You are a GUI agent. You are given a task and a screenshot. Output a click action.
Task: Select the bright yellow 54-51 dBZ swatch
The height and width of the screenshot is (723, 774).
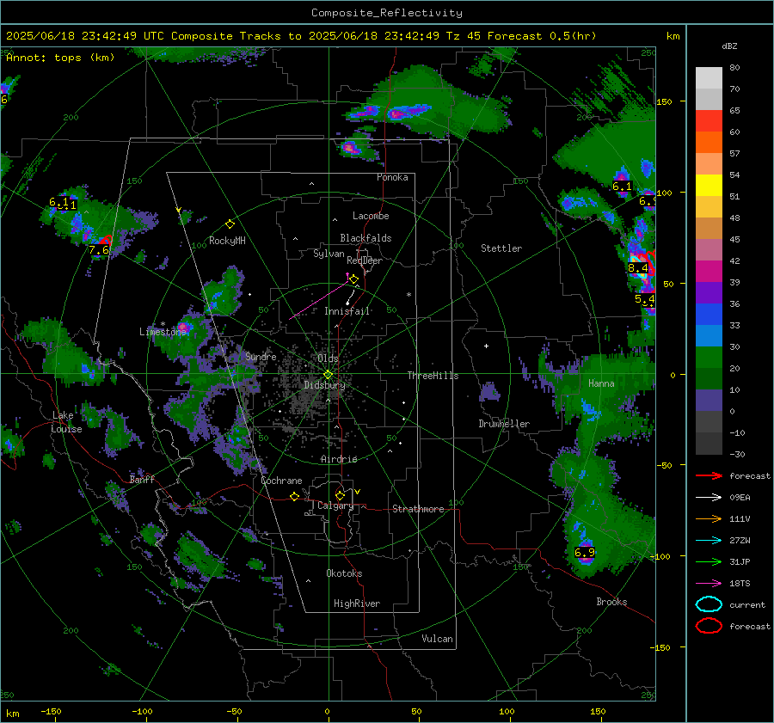(709, 185)
